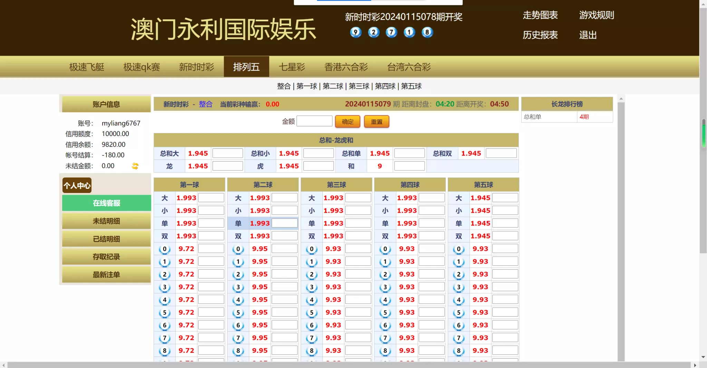Select the number 8 ball in 第四球 column

click(385, 350)
